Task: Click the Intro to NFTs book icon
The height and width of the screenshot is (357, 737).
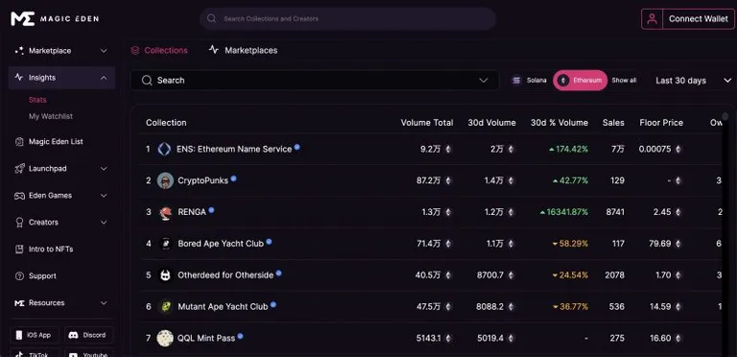Action: point(19,249)
